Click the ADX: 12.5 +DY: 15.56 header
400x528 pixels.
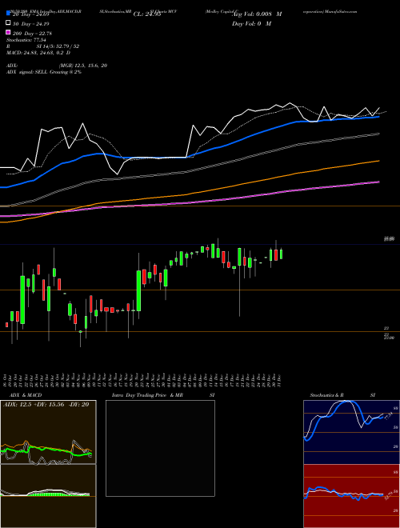(x=46, y=405)
